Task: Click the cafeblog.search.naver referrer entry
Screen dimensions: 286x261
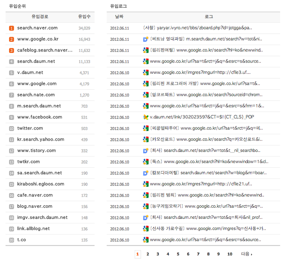Action: click(45, 50)
